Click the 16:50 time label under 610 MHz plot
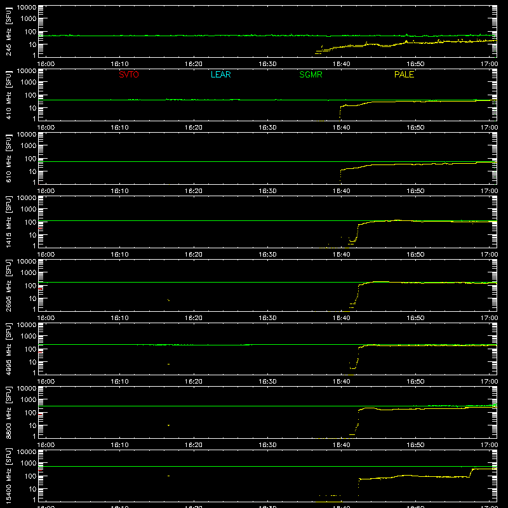 point(415,191)
